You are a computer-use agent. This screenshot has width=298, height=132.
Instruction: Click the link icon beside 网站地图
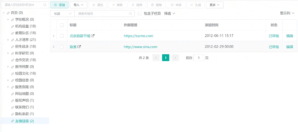(12, 94)
